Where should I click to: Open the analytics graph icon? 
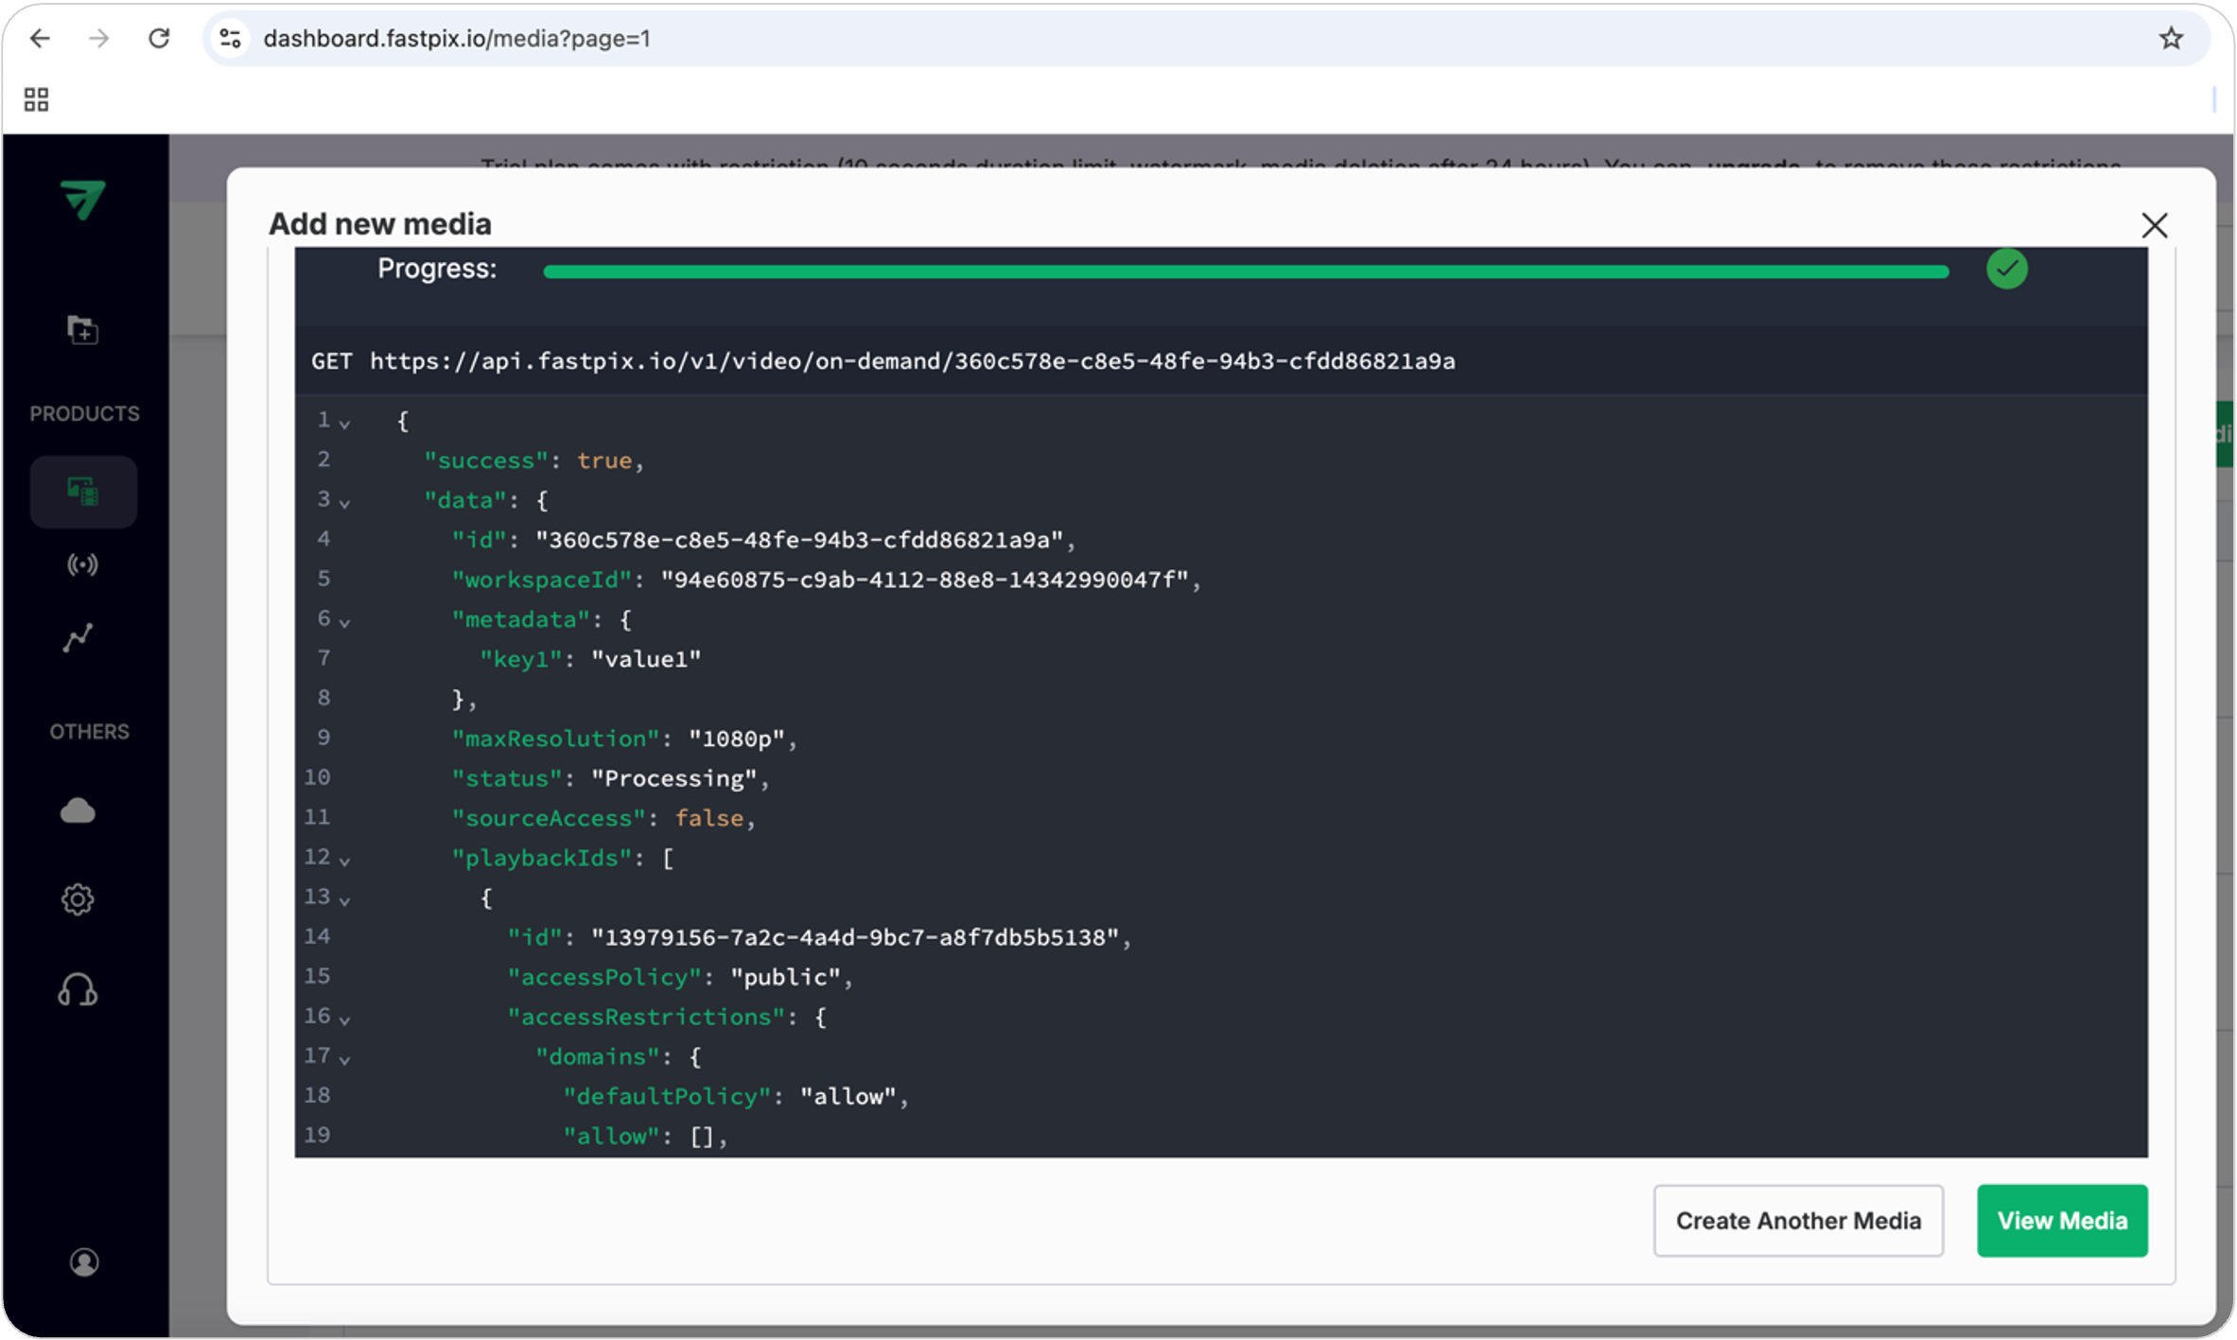click(79, 638)
